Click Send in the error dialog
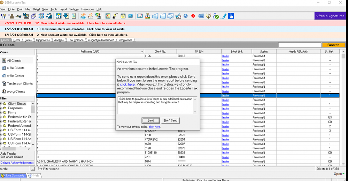This screenshot has width=348, height=181. [151, 120]
